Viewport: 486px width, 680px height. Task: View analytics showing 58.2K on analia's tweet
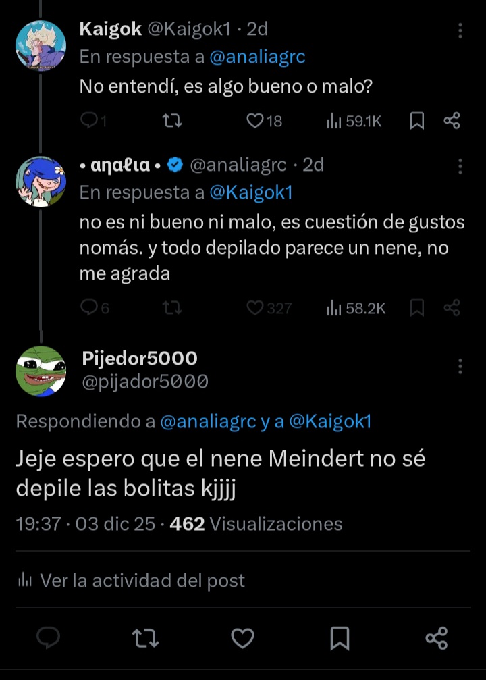click(356, 308)
